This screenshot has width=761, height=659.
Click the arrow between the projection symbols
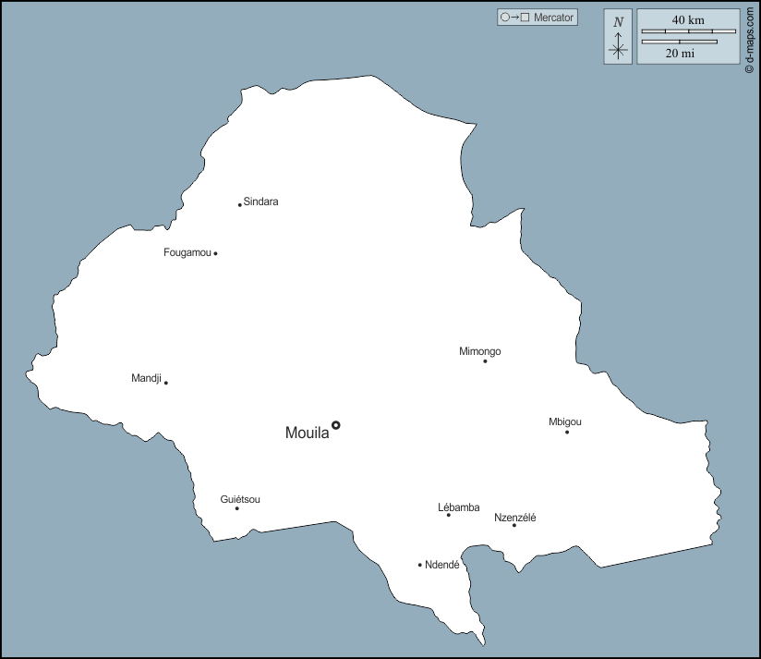point(513,17)
